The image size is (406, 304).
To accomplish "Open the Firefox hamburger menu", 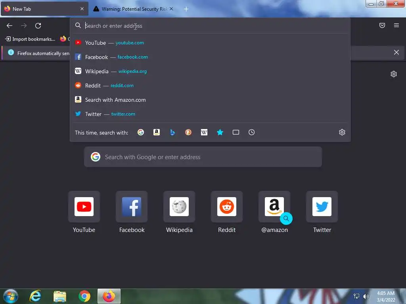I will coord(396,25).
